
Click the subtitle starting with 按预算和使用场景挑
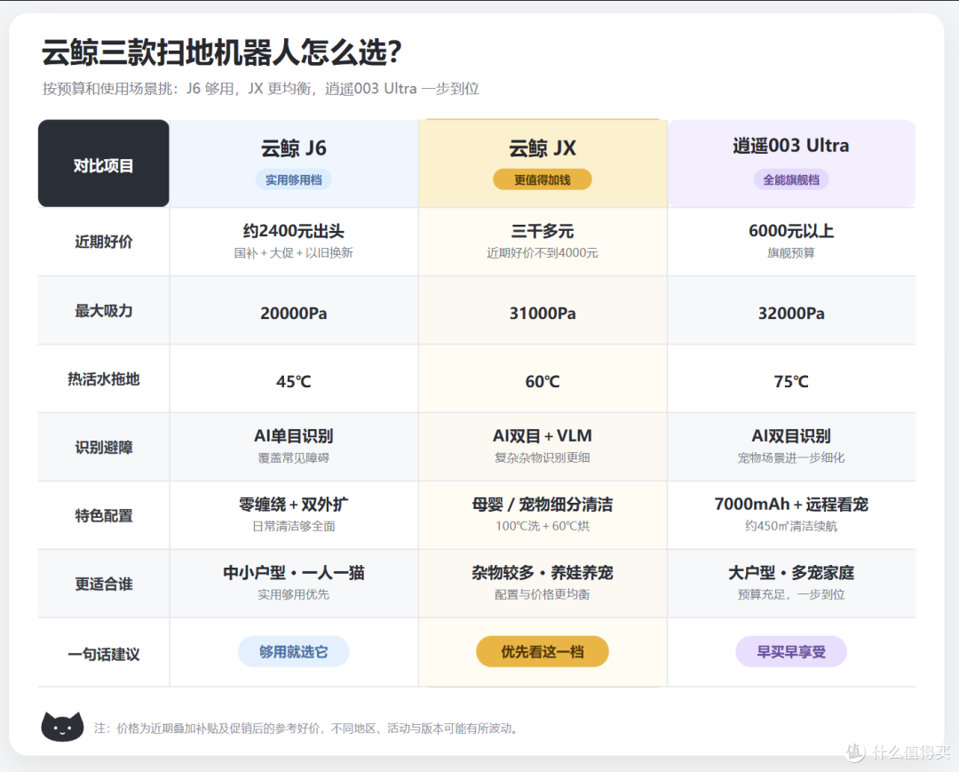[260, 89]
